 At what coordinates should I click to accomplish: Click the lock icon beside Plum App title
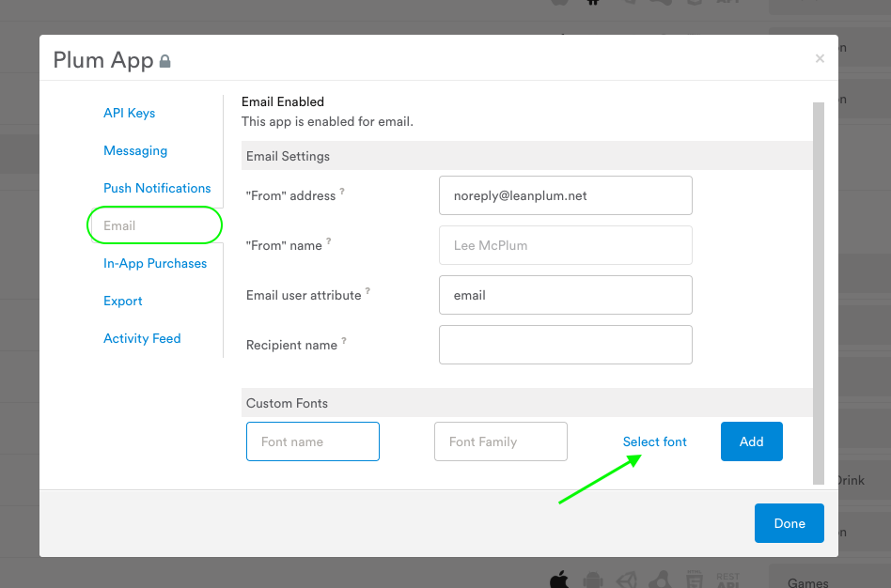coord(164,60)
